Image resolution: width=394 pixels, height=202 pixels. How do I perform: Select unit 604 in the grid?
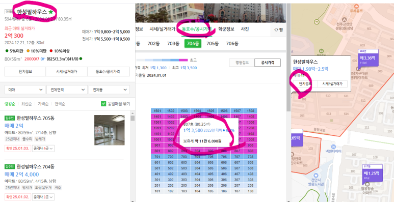pyautogui.click(x=197, y=163)
